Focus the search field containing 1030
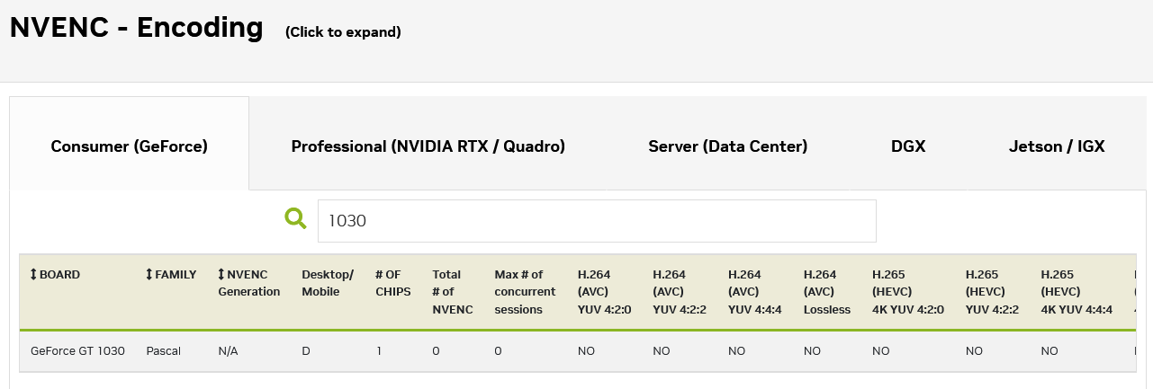The height and width of the screenshot is (389, 1153). pos(597,221)
